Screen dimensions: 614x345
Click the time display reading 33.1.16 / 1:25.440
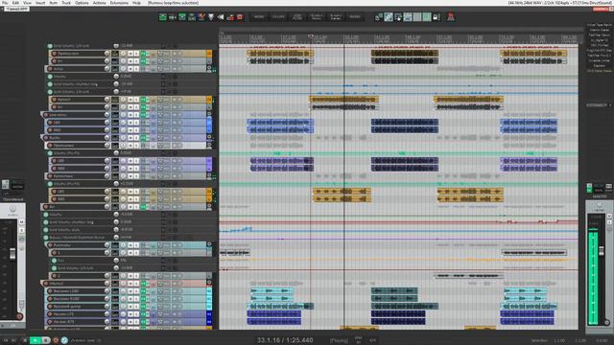click(x=285, y=340)
